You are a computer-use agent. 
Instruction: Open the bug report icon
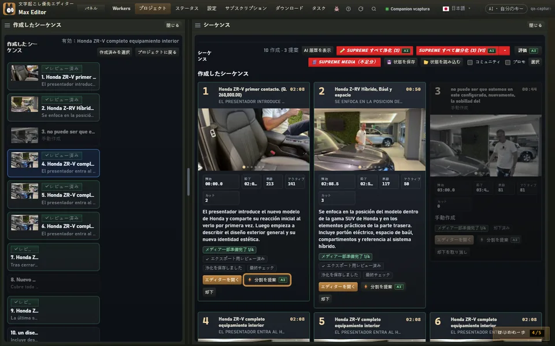[336, 9]
